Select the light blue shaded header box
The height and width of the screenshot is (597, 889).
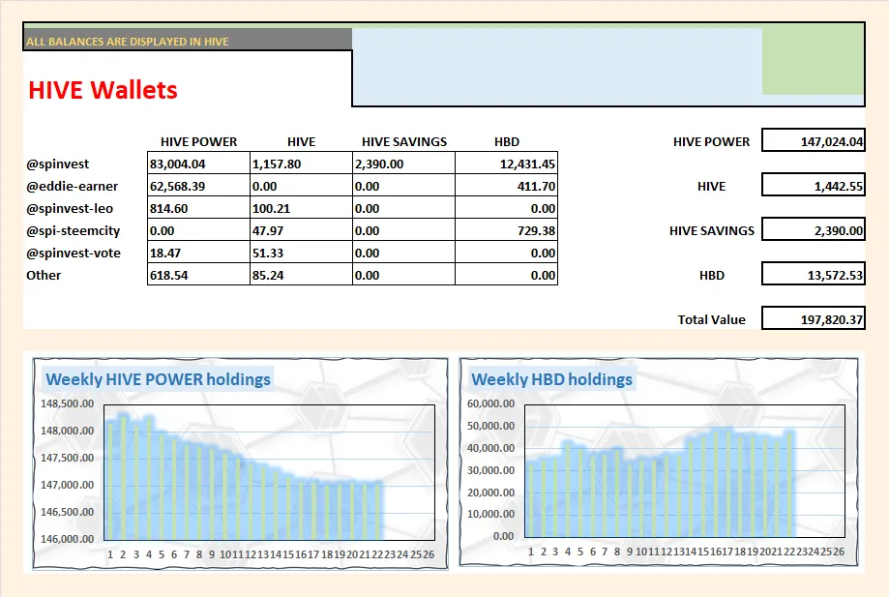coord(556,66)
